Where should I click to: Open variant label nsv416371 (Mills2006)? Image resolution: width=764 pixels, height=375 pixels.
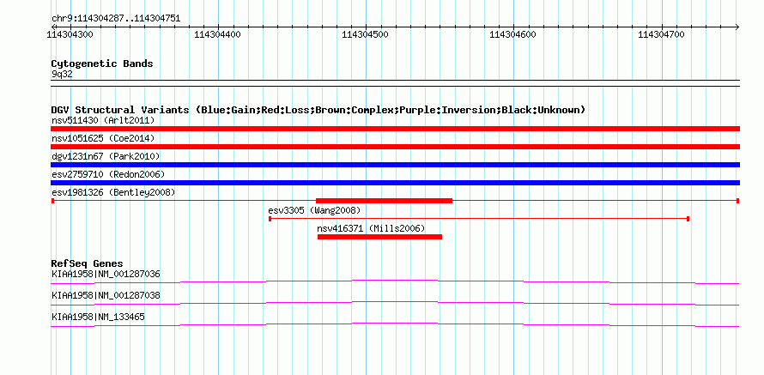371,228
